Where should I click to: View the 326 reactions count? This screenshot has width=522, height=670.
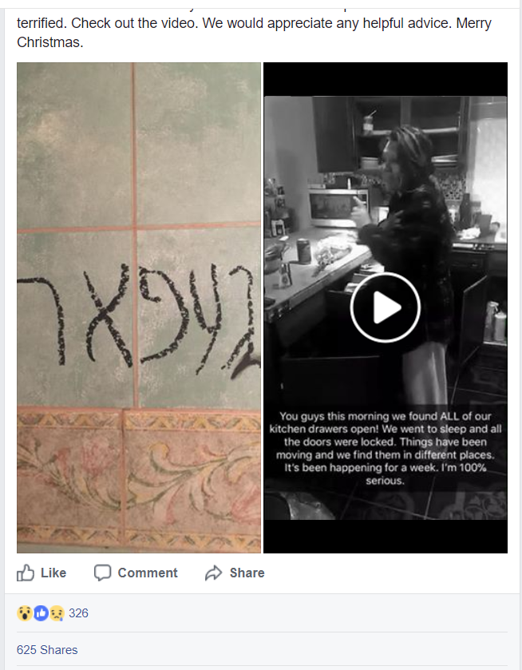78,613
